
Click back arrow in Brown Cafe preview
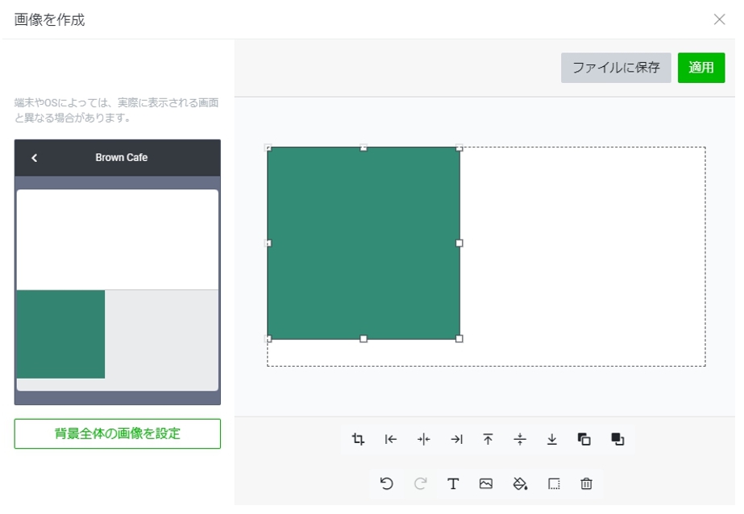coord(34,158)
